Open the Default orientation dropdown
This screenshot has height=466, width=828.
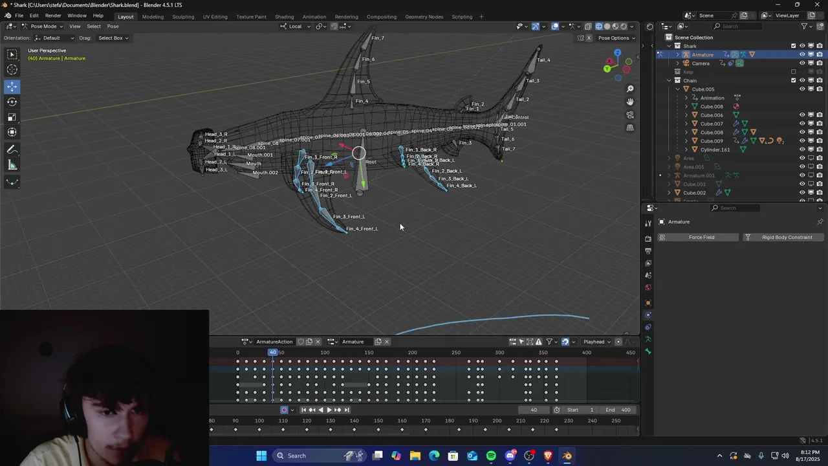pyautogui.click(x=53, y=38)
